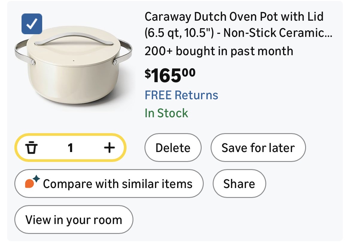Click the green In Stock label
The width and height of the screenshot is (350, 242).
click(166, 113)
